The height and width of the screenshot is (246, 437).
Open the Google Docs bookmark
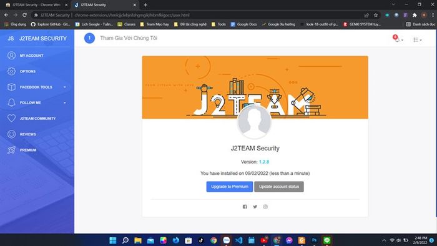point(244,24)
